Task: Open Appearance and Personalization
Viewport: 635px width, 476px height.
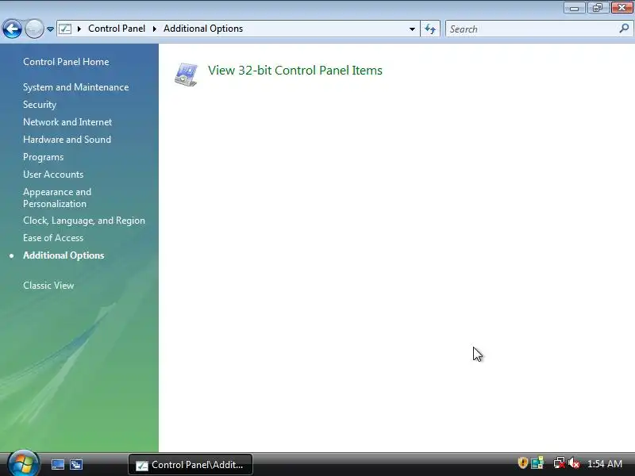Action: click(x=57, y=198)
